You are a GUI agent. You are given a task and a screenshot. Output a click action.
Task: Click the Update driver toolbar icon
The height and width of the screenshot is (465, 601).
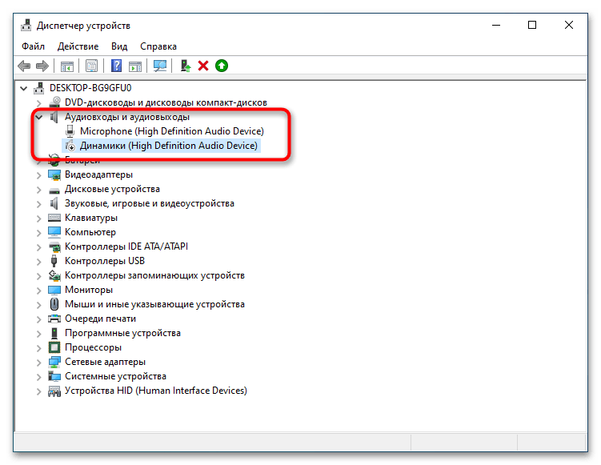point(186,66)
